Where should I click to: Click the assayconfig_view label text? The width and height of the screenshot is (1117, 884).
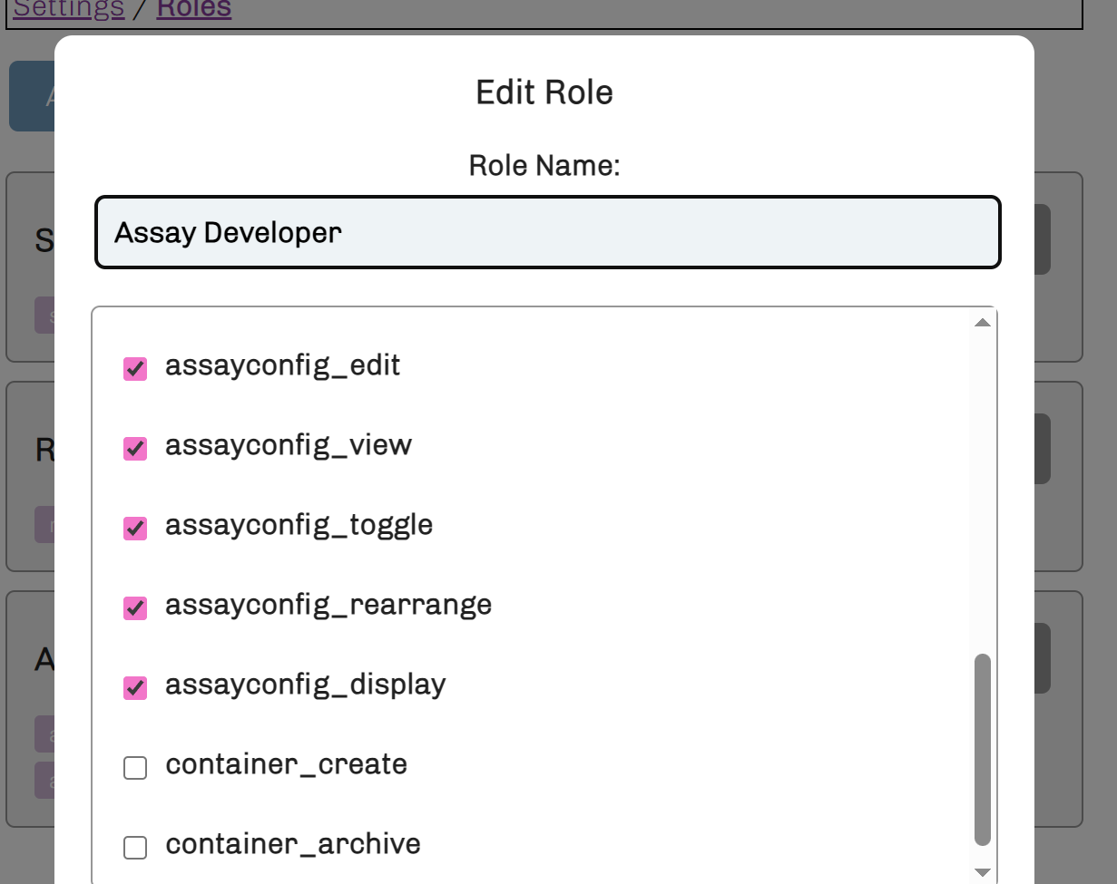pos(288,446)
